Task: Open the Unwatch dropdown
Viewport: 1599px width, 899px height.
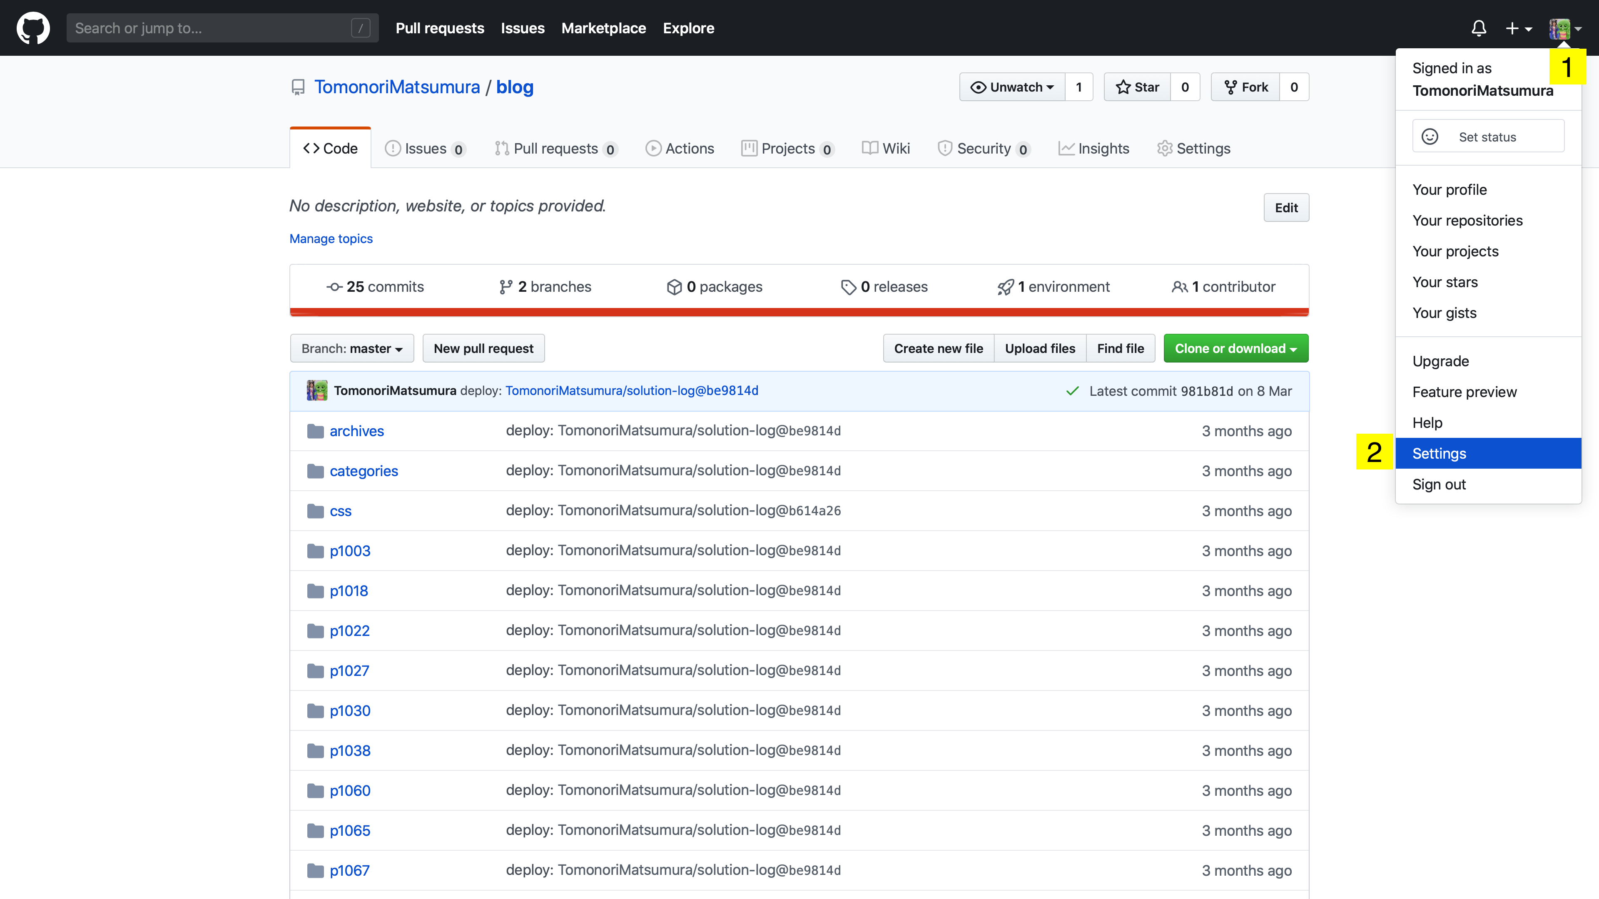Action: point(1012,87)
